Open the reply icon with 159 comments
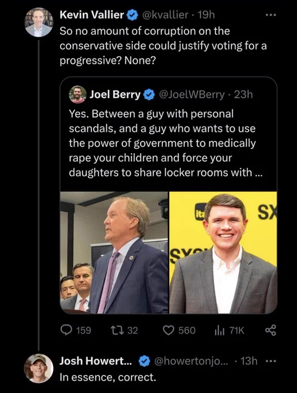297x393 pixels. 66,330
